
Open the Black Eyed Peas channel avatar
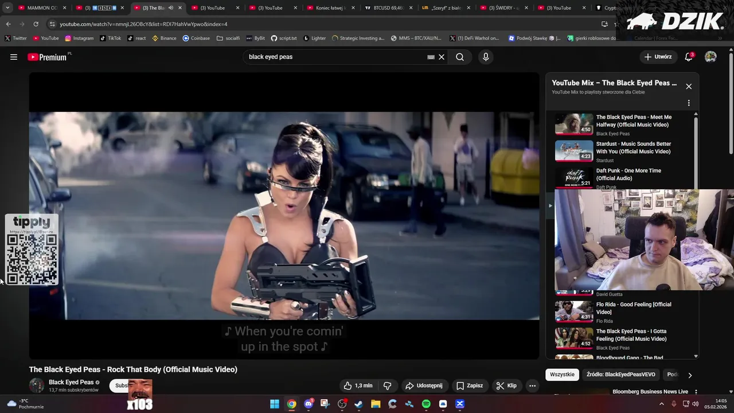[x=37, y=385]
